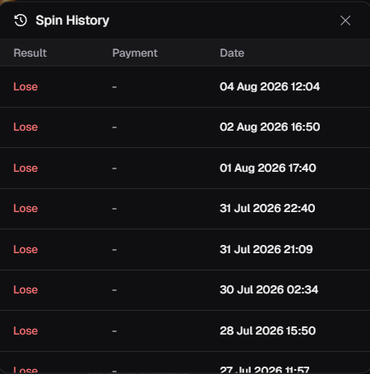Click the date 02 Aug 2026 16:50
This screenshot has width=370, height=374.
pos(270,127)
